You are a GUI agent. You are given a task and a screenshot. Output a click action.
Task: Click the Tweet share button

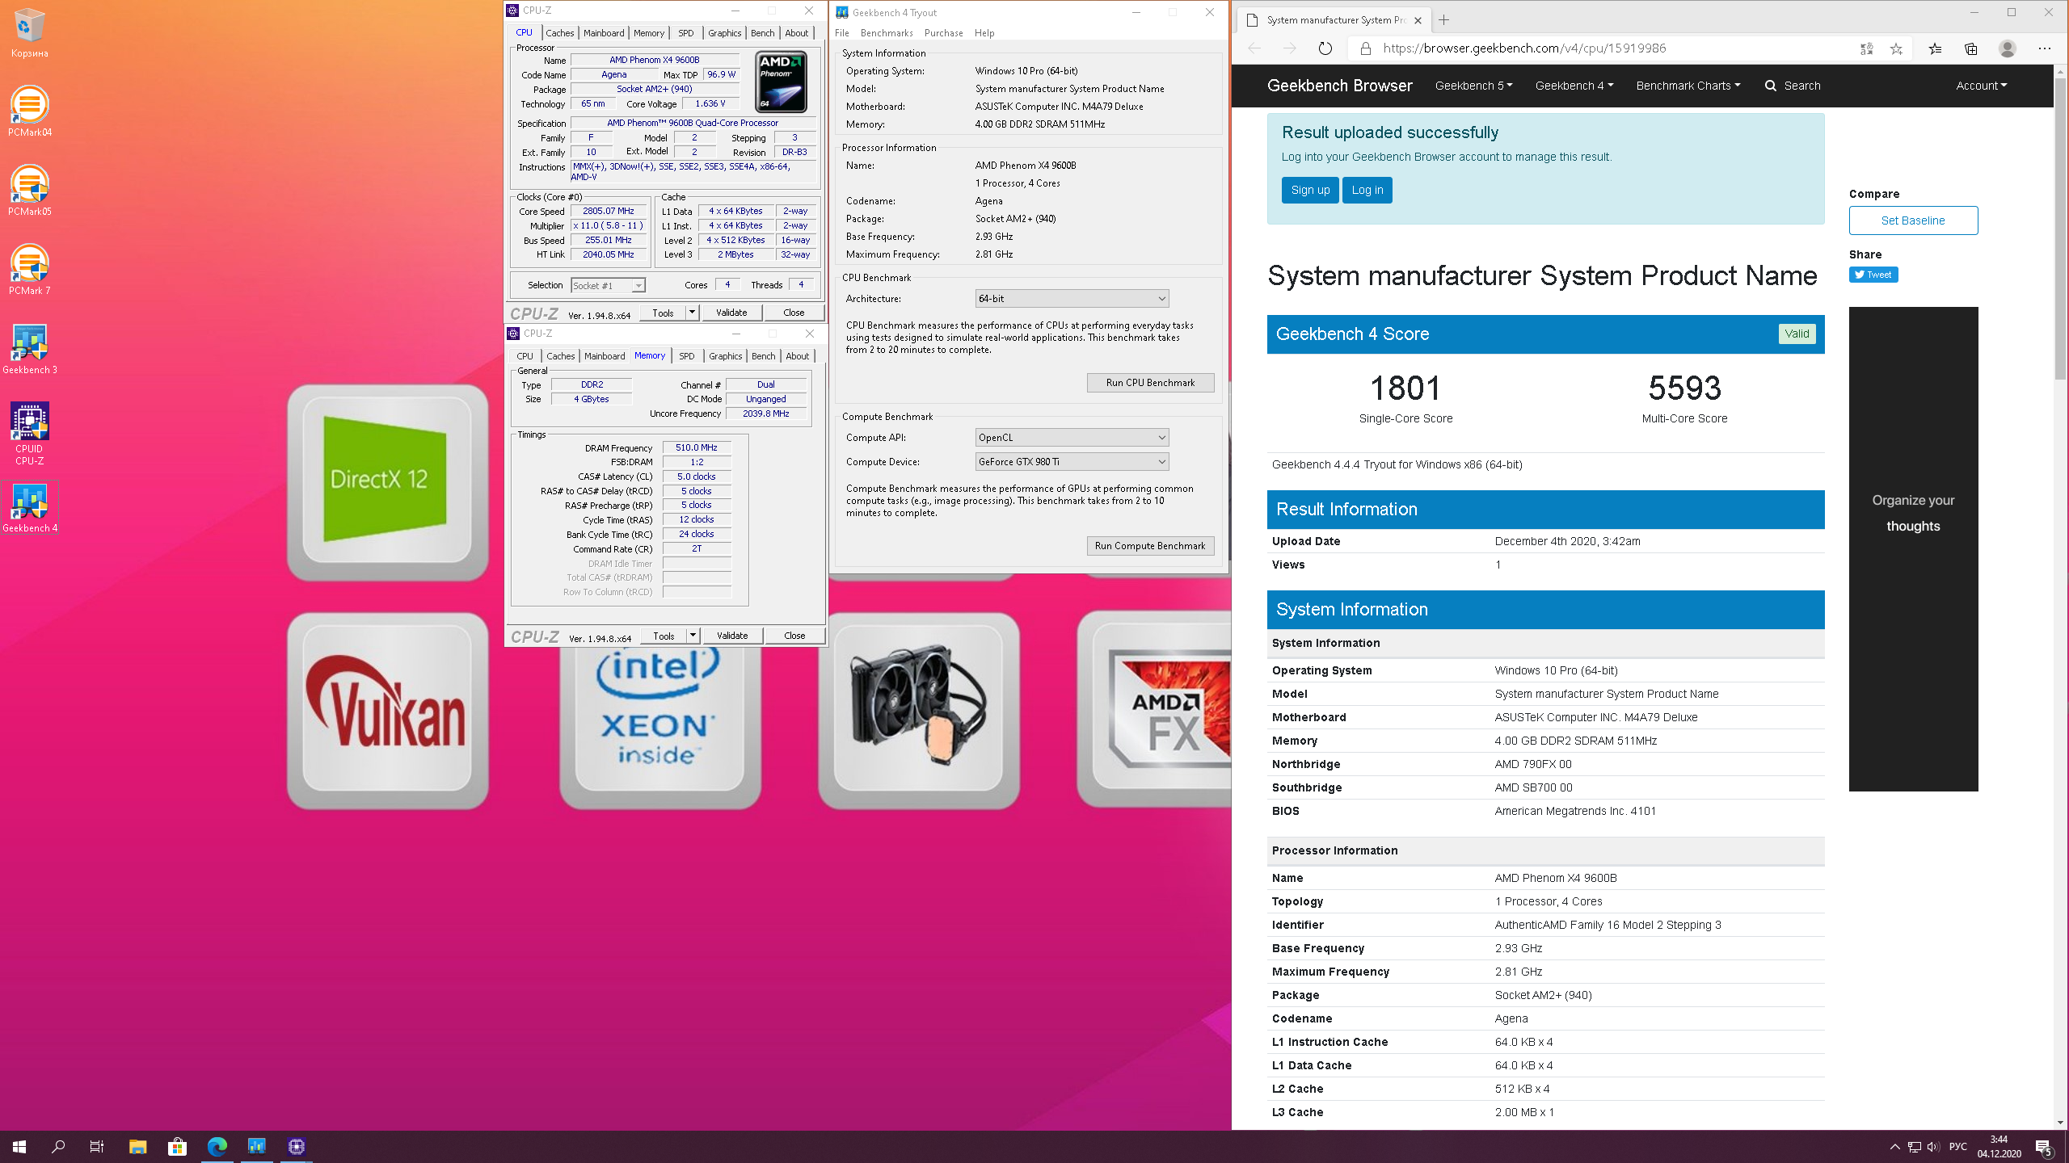pyautogui.click(x=1873, y=275)
